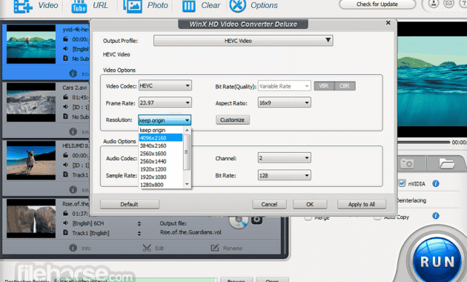Click the nVIDIA info icon

(x=436, y=183)
